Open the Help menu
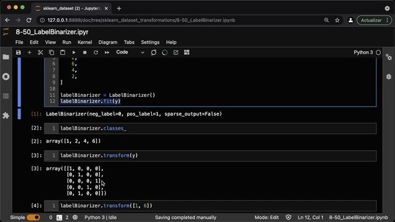Image resolution: width=395 pixels, height=222 pixels. pyautogui.click(x=171, y=43)
